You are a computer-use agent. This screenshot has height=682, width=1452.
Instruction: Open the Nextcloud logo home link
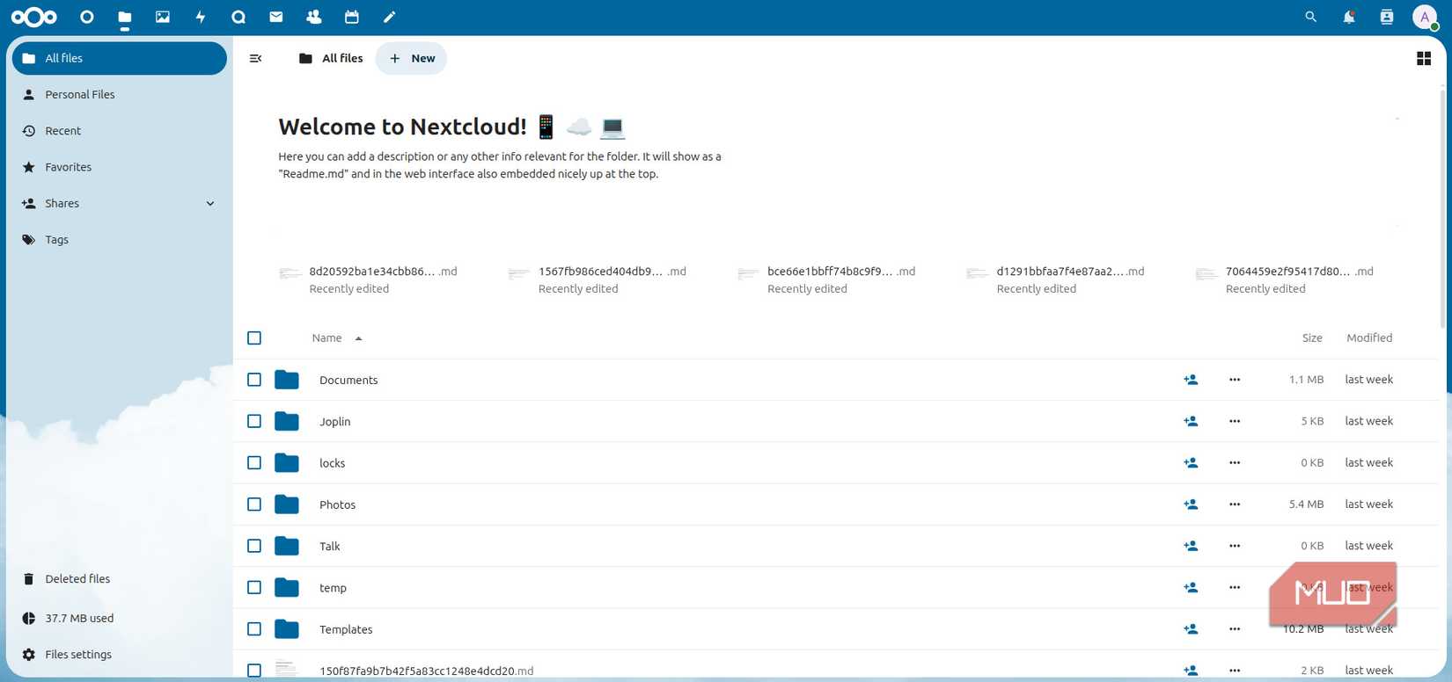pyautogui.click(x=34, y=17)
